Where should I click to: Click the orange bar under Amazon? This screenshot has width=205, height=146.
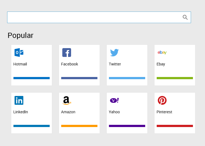[x=79, y=126]
